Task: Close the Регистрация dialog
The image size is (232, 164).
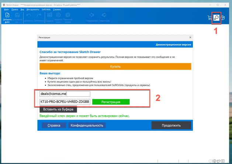Action: tap(190, 37)
